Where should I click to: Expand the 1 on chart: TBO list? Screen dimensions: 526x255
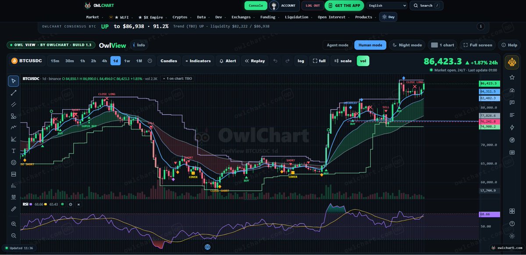[178, 79]
